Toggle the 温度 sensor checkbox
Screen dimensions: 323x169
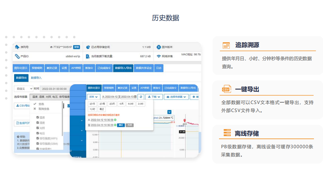[38, 117]
